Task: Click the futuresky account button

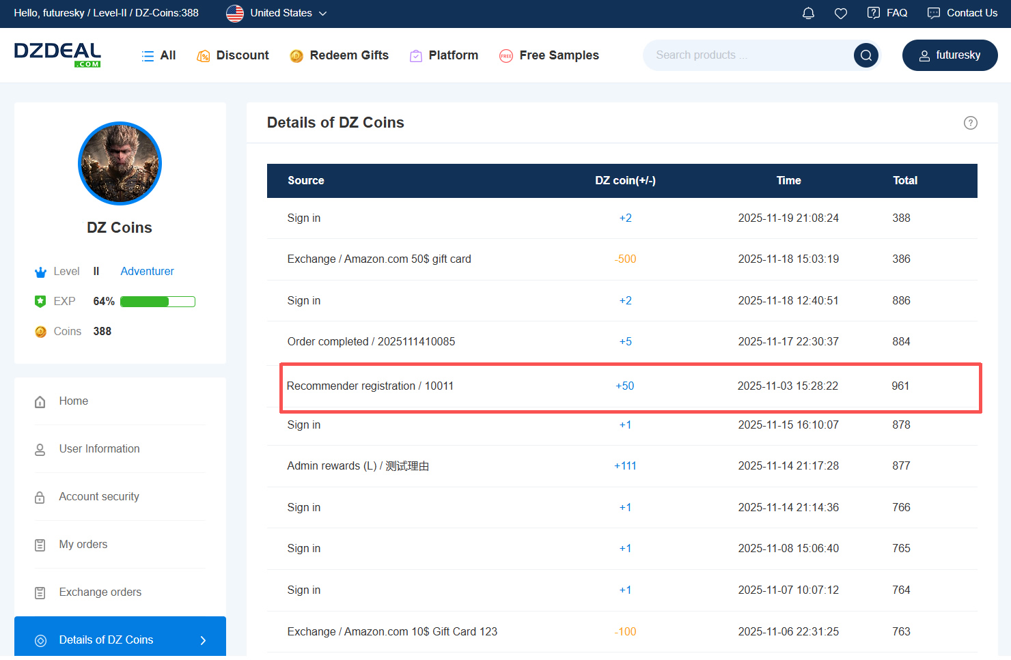Action: pos(950,55)
